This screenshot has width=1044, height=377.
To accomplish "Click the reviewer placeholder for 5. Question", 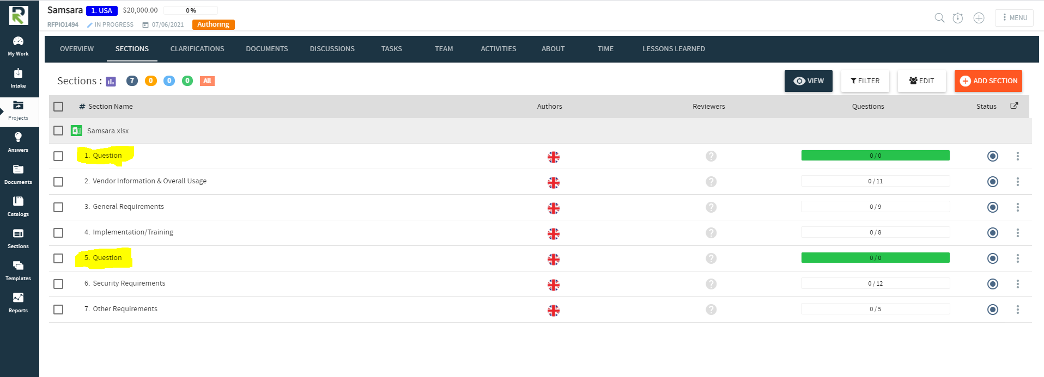I will (x=711, y=258).
